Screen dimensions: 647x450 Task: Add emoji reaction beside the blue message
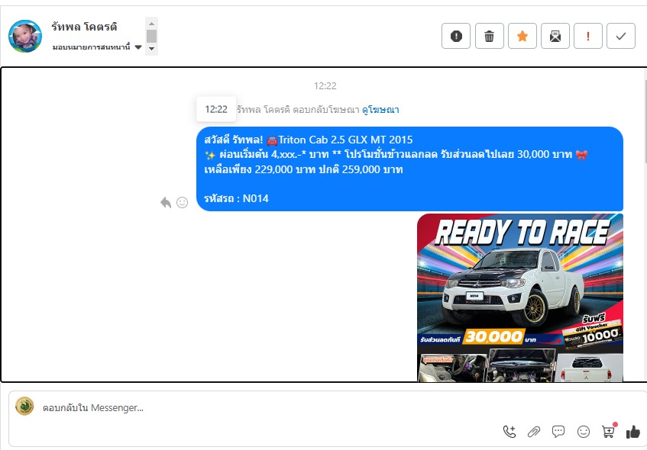(182, 202)
